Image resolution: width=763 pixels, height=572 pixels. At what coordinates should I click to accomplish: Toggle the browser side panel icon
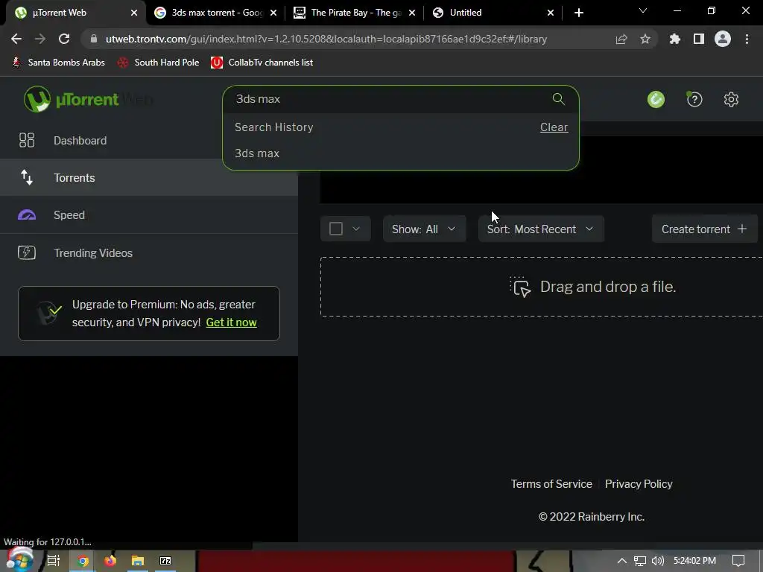click(x=699, y=39)
